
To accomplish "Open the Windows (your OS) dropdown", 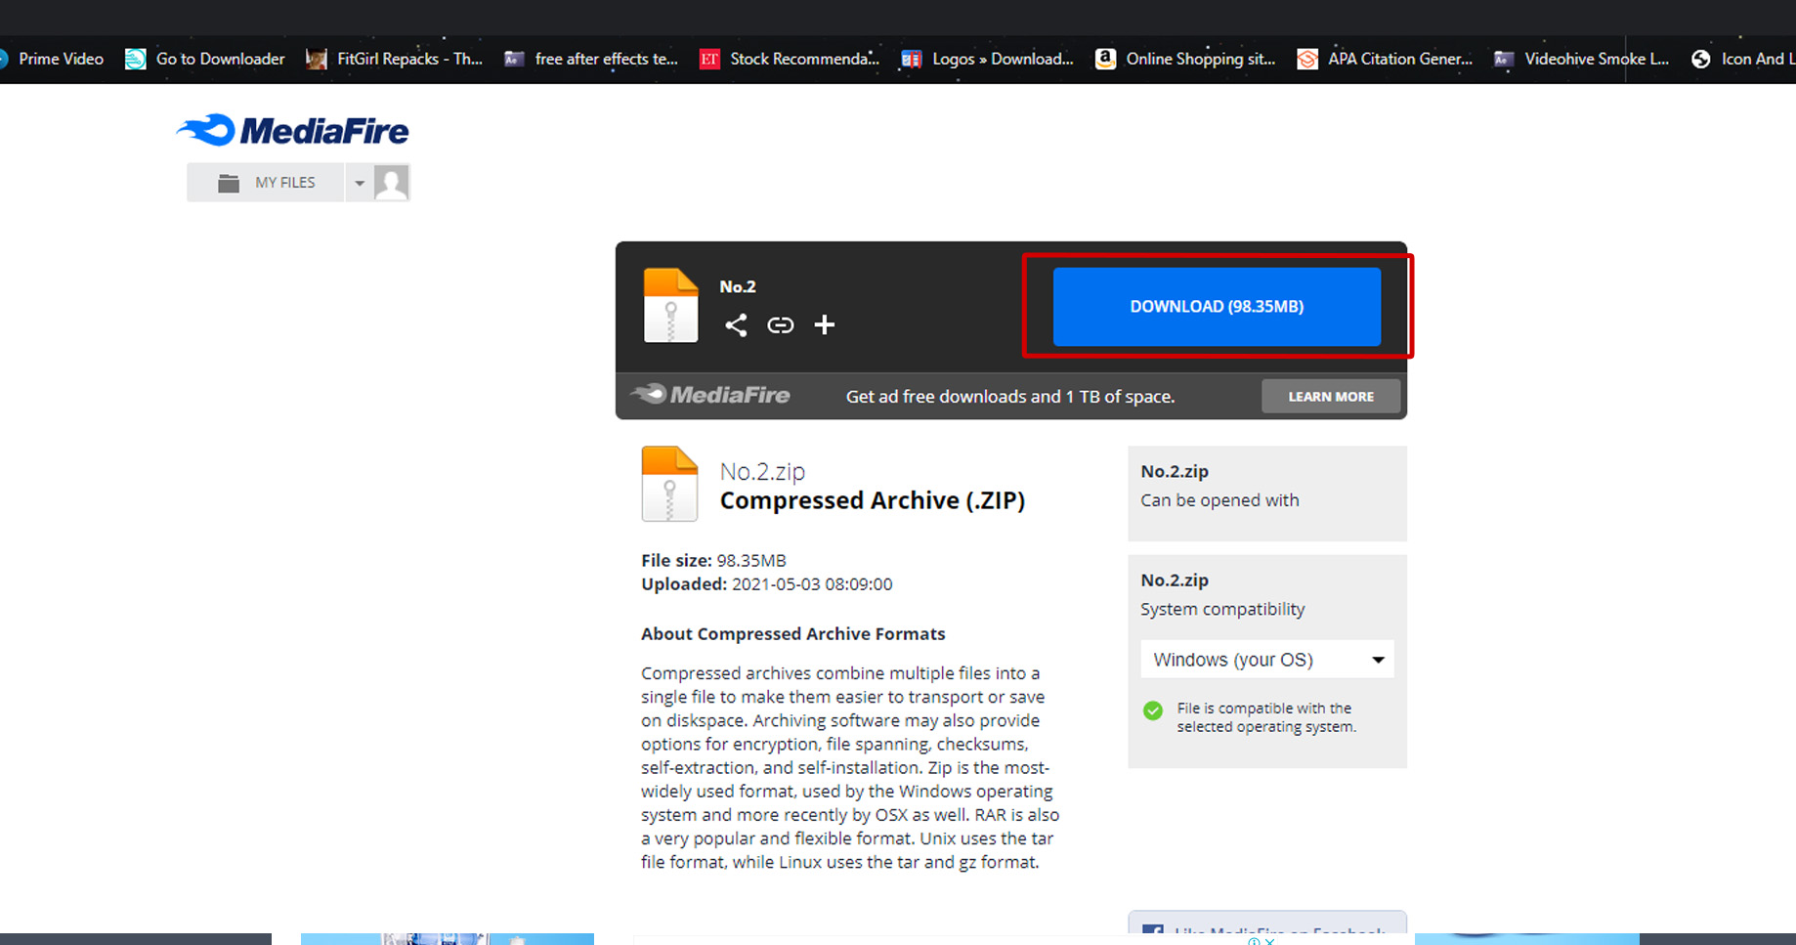I will pos(1267,660).
